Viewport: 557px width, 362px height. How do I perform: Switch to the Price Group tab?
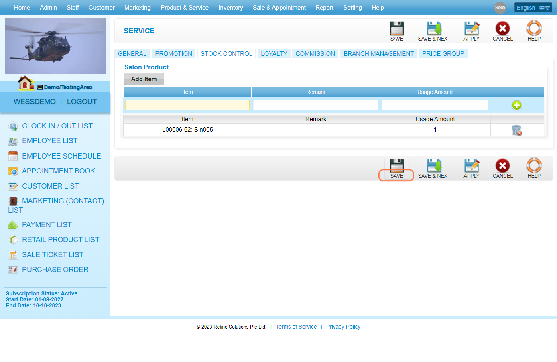443,53
